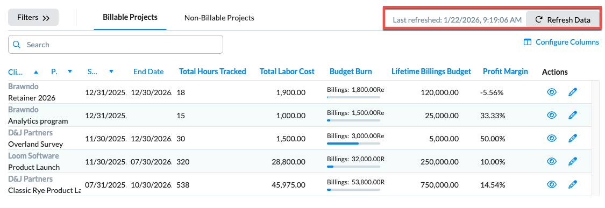Click Classic Rye budget burn progress bar

coord(353,190)
